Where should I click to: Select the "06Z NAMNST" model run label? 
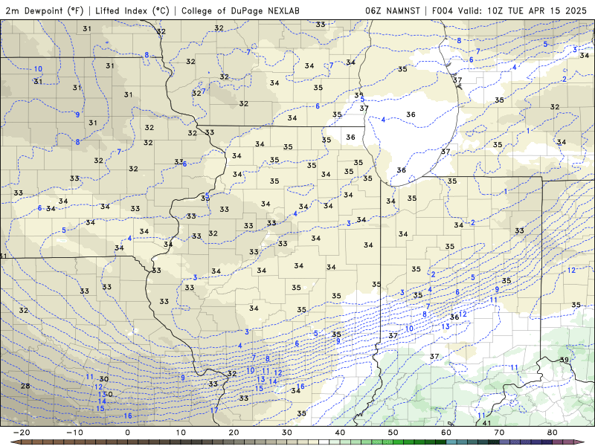[x=393, y=10]
